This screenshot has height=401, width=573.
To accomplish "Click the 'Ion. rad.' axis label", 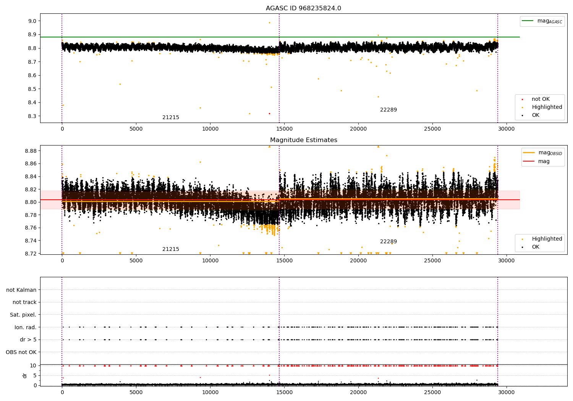I will coord(26,328).
